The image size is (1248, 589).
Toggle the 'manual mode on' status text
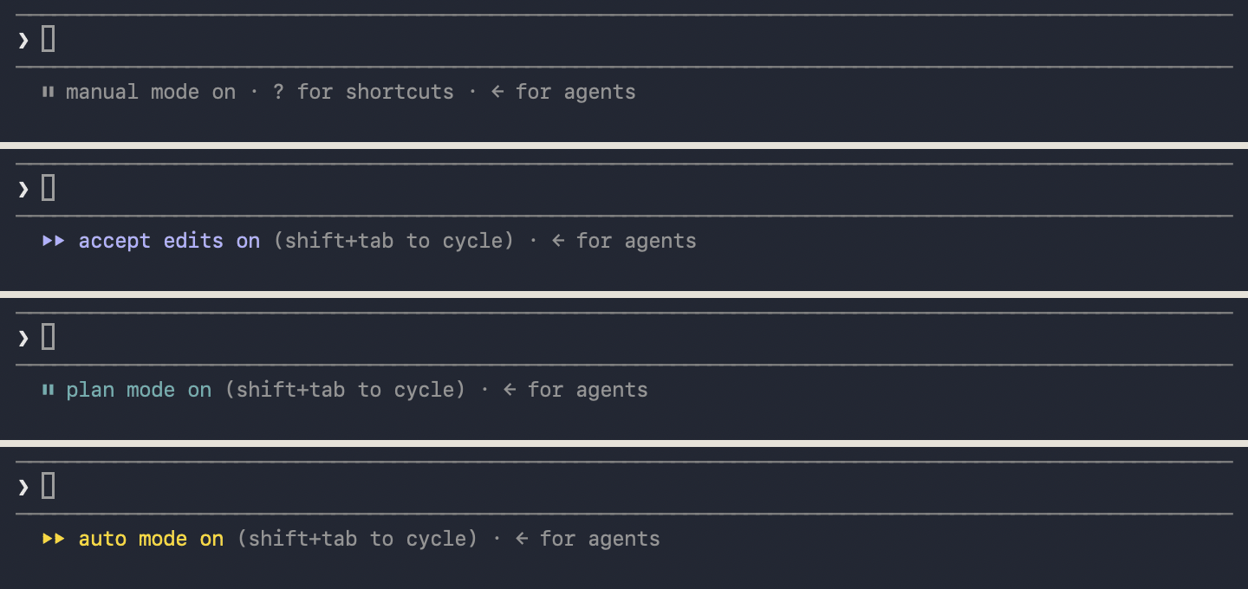coord(151,92)
